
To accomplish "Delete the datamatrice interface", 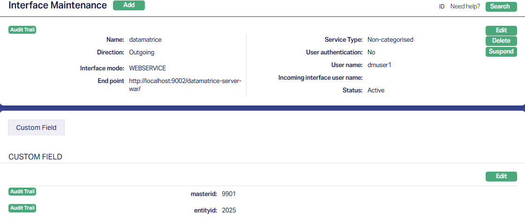I will click(x=501, y=41).
